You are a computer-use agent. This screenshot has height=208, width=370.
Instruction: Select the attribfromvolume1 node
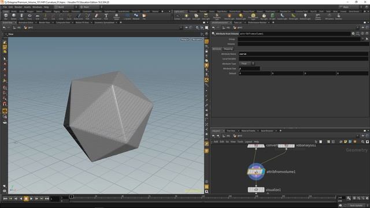[x=256, y=172]
